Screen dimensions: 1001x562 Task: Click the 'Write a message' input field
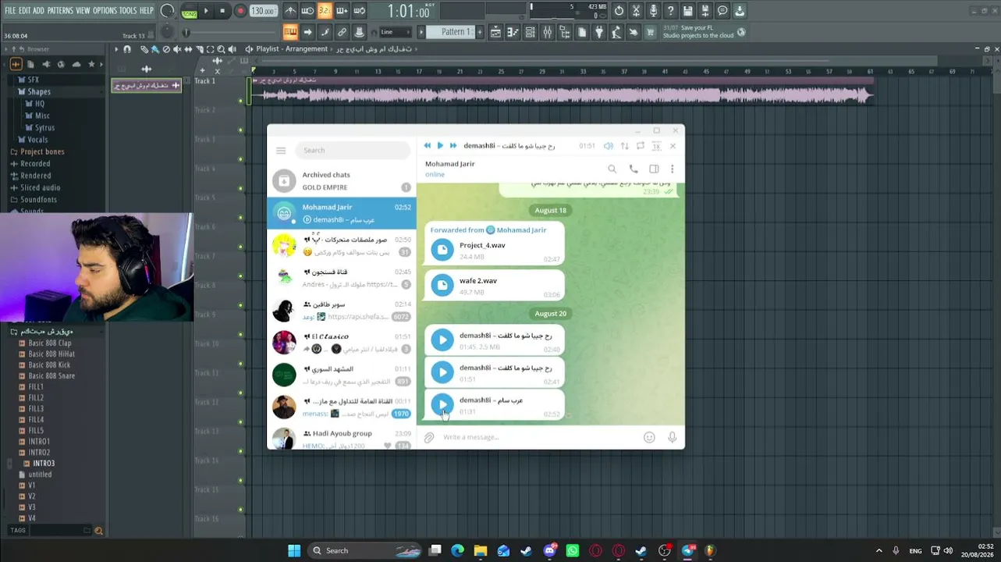point(538,437)
